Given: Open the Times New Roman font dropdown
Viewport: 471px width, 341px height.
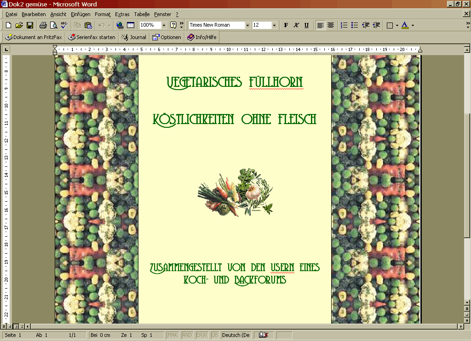Looking at the screenshot, I should [247, 25].
